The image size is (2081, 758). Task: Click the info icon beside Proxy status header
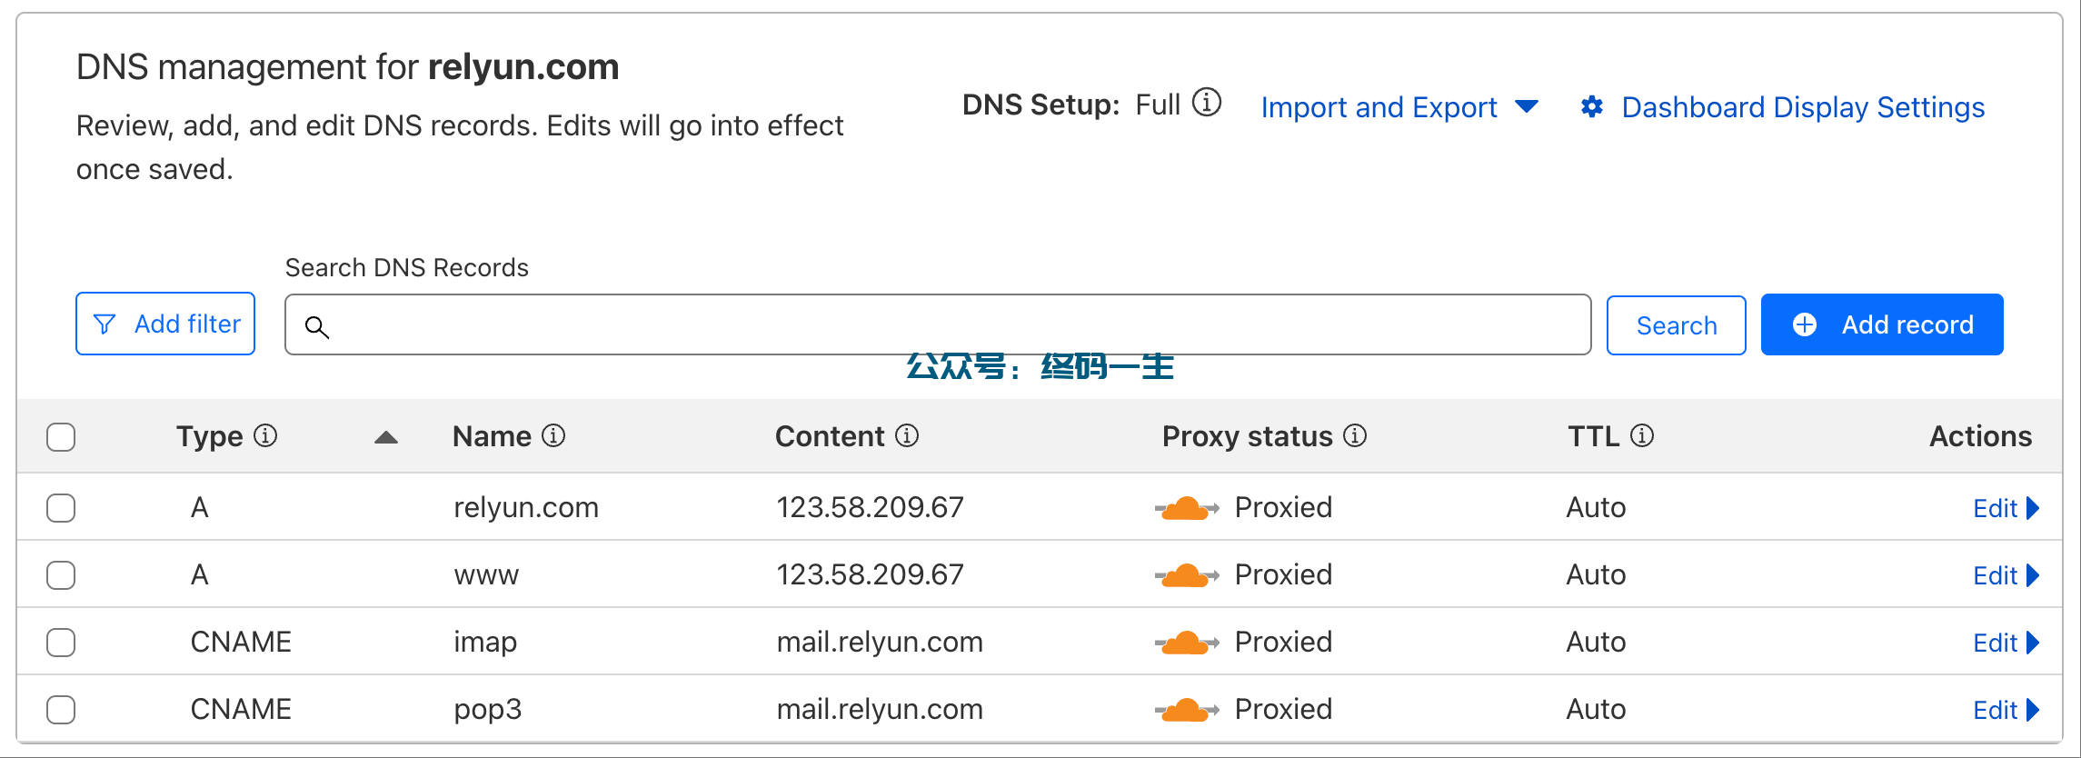[x=1355, y=436]
